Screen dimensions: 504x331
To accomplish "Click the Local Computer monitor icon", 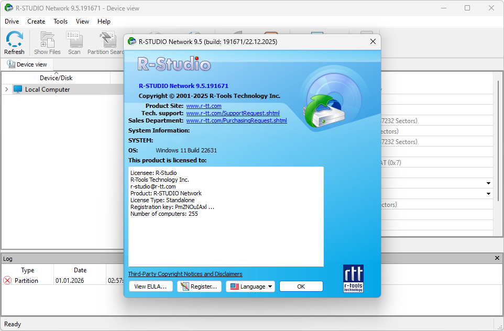I will click(18, 90).
